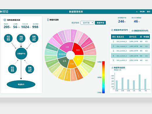Click the 申请量 column header
The height and width of the screenshot is (114, 152).
point(146,37)
